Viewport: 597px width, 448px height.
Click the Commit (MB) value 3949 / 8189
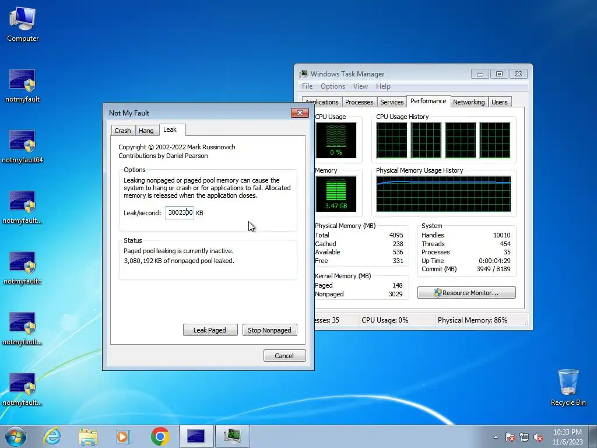click(493, 269)
